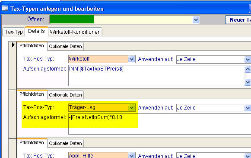The width and height of the screenshot is (251, 158).
Task: Click the -[PreisNettoSum]*0.10 formula text box
Action: [159, 124]
